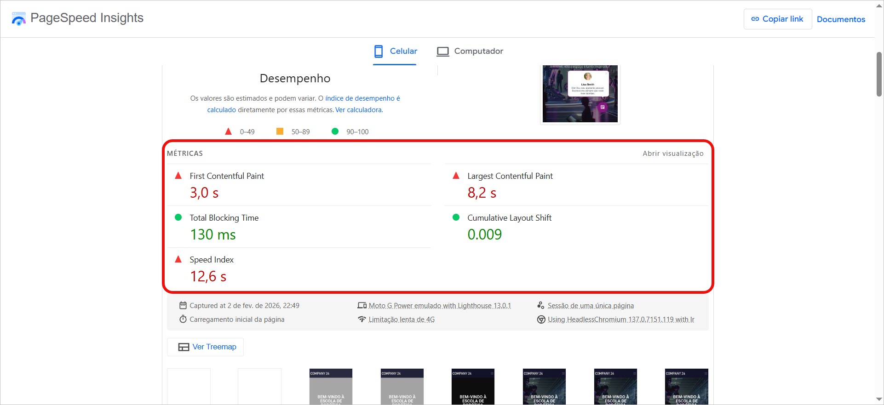Open the Documentos link
The height and width of the screenshot is (405, 884).
pyautogui.click(x=841, y=19)
